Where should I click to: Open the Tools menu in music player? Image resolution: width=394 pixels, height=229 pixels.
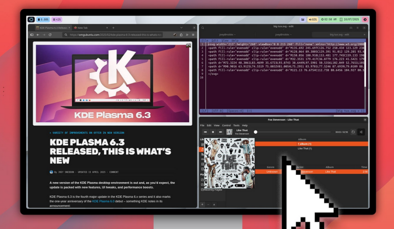(236, 125)
